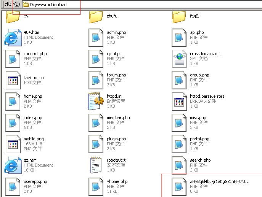Click the home.php file icon
This screenshot has height=197, width=262.
[x=13, y=102]
